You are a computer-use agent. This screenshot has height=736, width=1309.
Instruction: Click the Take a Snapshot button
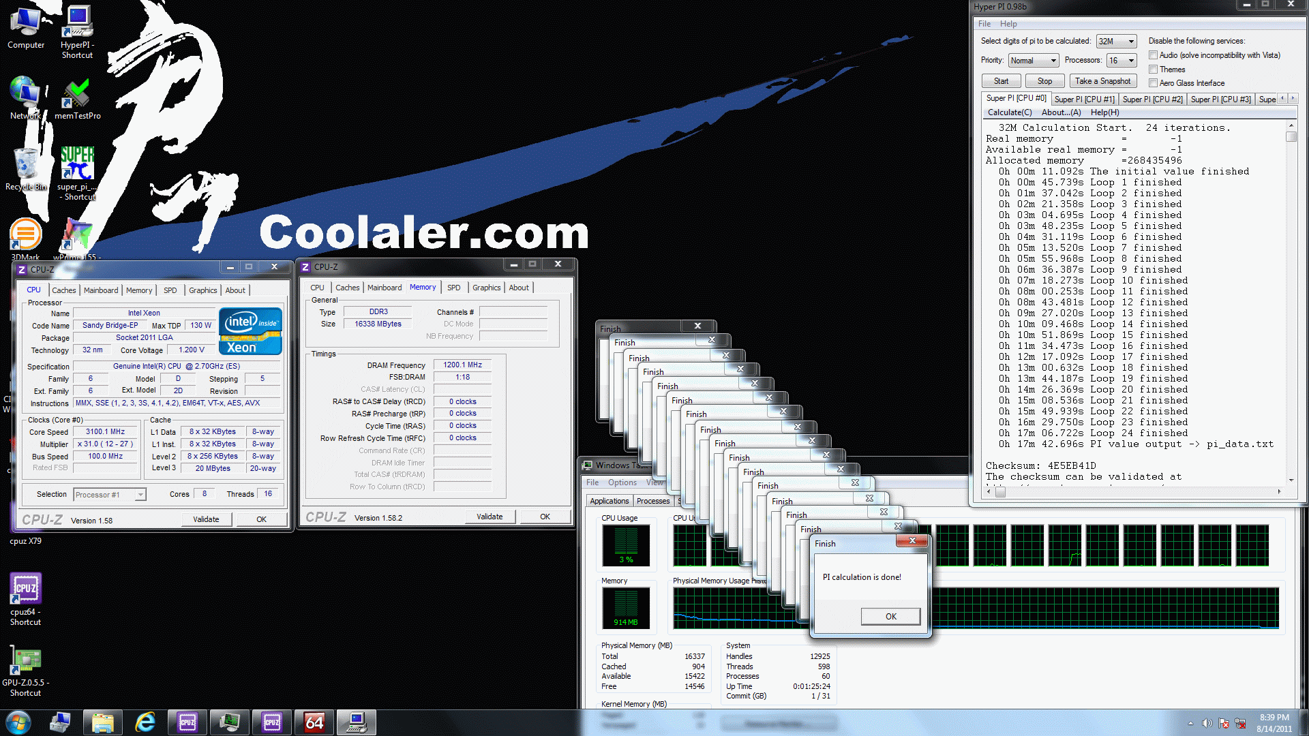1102,81
